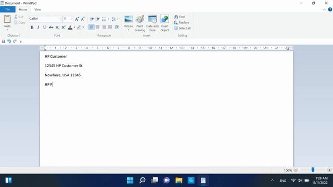
Task: Toggle superscript formatting
Action: point(63,28)
